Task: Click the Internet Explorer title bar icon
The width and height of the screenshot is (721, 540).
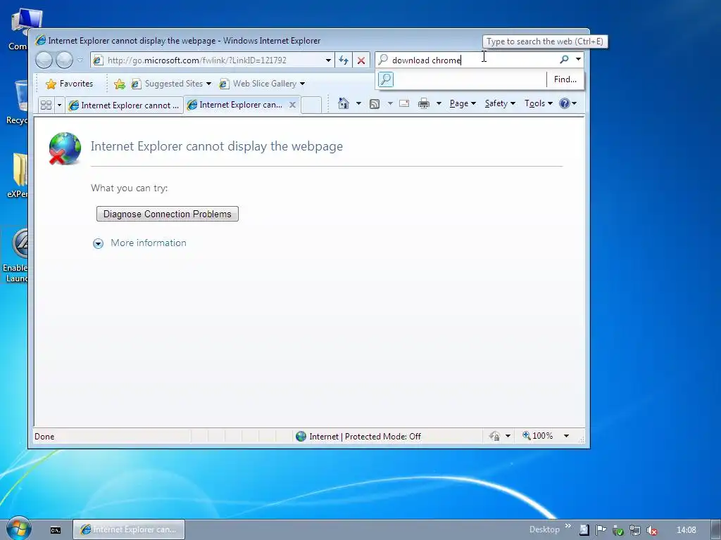Action: pos(40,40)
